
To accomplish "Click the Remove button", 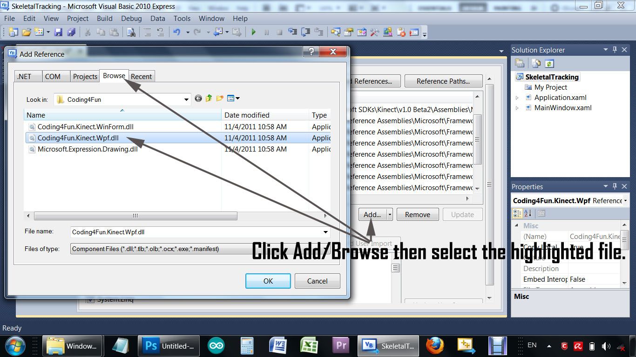I will tap(417, 214).
